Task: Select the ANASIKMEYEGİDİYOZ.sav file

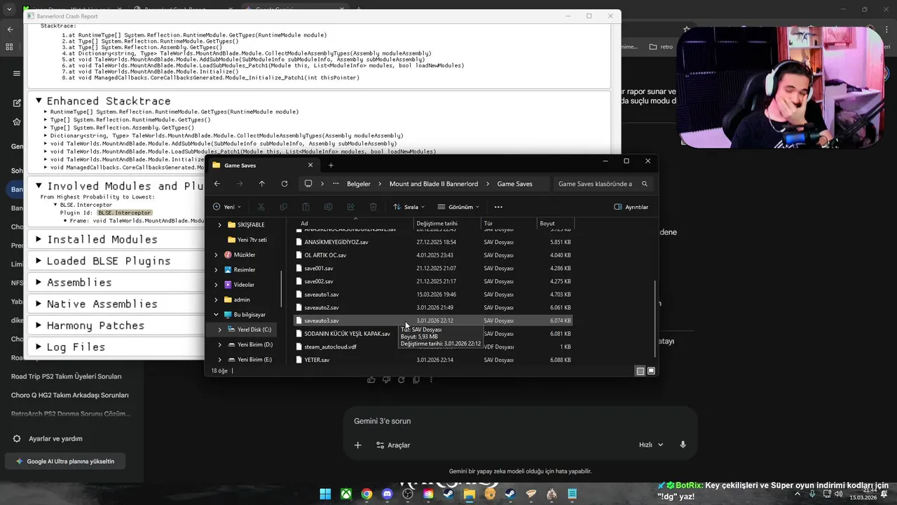Action: pos(434,242)
